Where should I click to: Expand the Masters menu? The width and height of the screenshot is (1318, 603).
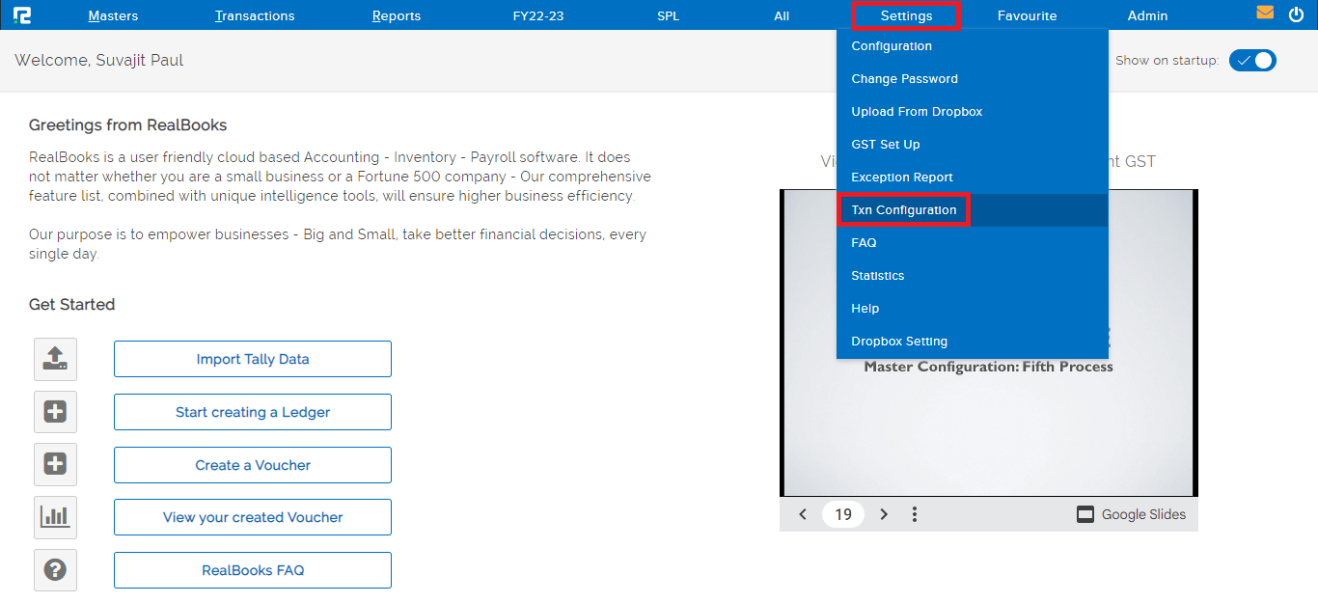pyautogui.click(x=113, y=15)
